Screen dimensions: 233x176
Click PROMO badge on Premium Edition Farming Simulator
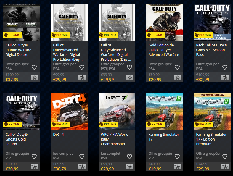coord(203,124)
